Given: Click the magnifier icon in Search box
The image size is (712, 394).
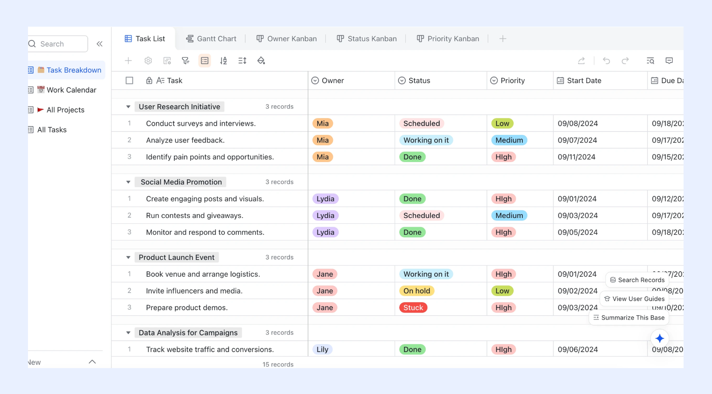Looking at the screenshot, I should coord(32,44).
